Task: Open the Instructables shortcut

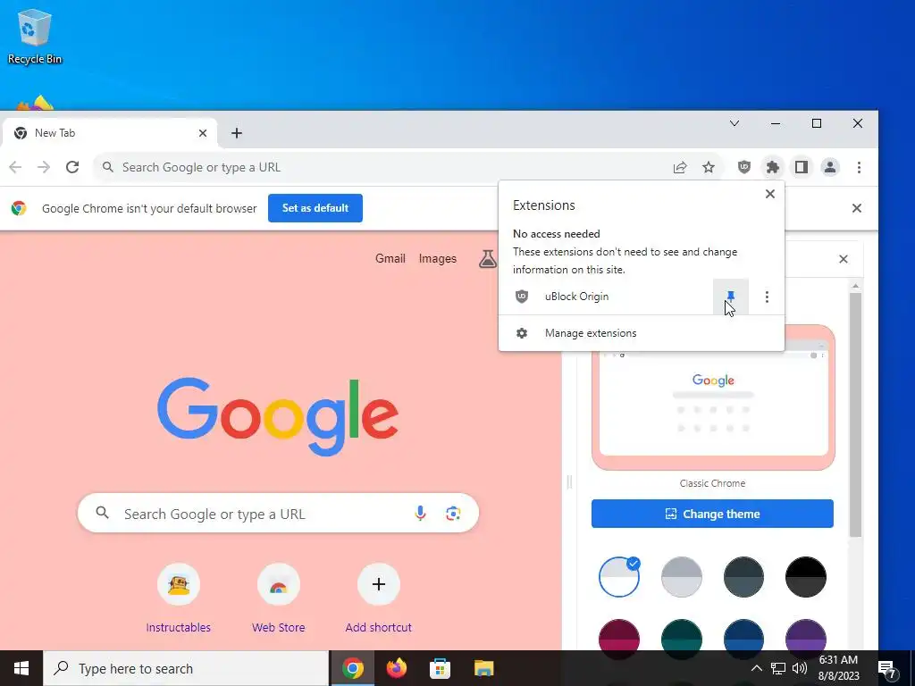Action: click(x=179, y=598)
